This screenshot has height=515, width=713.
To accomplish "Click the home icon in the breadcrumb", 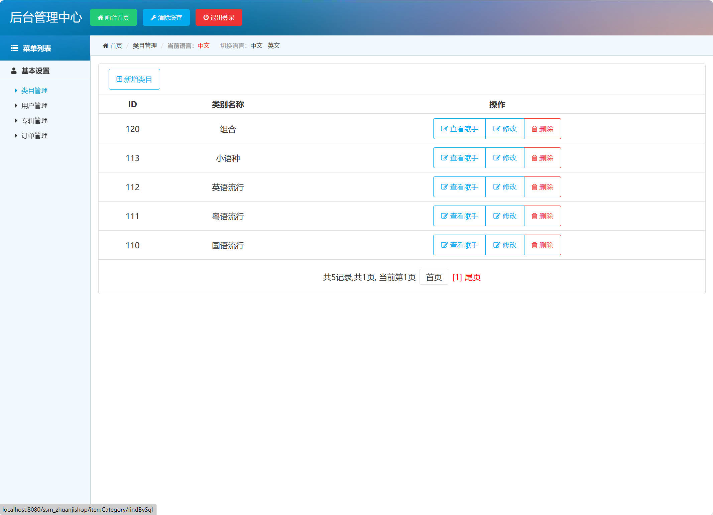I will point(105,46).
